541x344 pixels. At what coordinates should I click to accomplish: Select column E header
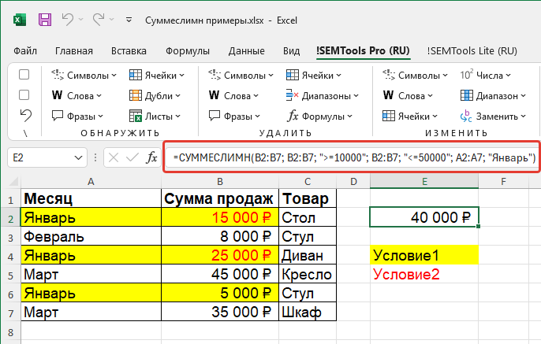click(x=424, y=182)
